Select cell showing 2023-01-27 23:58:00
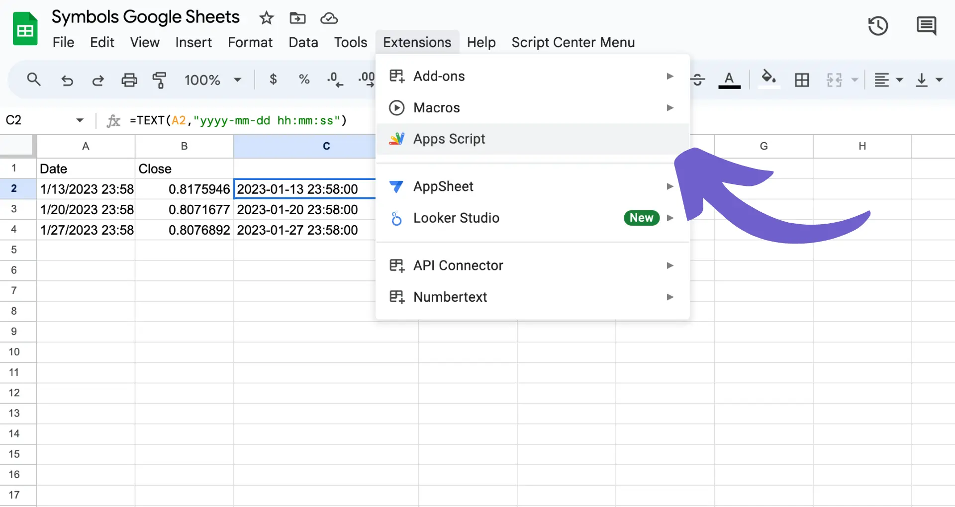The width and height of the screenshot is (955, 507). tap(304, 230)
